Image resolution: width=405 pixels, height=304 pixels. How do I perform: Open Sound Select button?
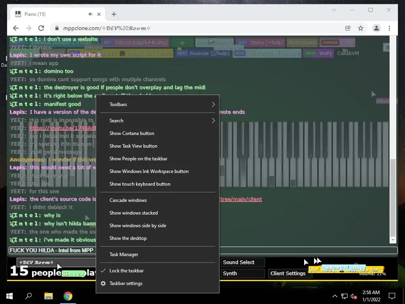coord(242,262)
